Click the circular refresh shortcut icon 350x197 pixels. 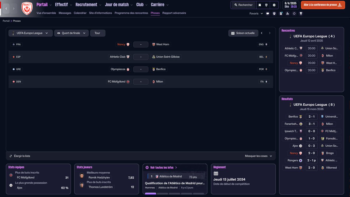pyautogui.click(x=294, y=13)
